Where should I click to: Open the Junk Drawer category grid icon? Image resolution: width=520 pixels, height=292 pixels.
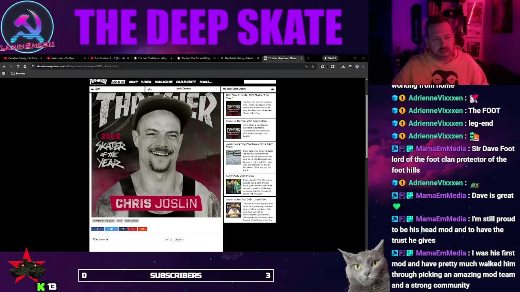coord(149,89)
